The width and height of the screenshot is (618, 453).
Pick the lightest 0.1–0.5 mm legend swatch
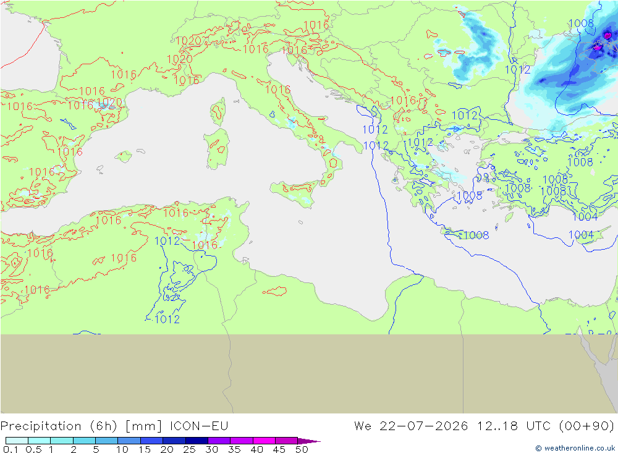(x=17, y=441)
